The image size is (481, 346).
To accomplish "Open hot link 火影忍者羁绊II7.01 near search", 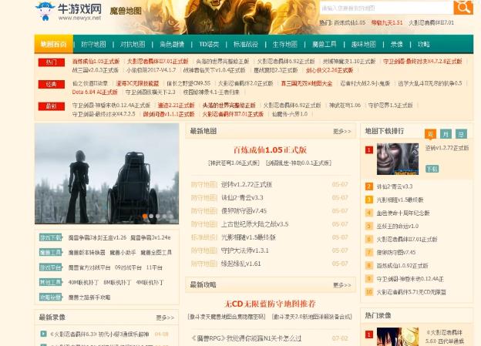I will coord(432,22).
